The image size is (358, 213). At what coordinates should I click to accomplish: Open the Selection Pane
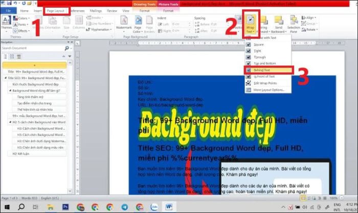pyautogui.click(x=294, y=24)
